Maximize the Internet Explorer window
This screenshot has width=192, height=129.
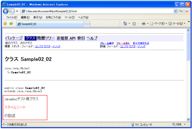point(182,5)
